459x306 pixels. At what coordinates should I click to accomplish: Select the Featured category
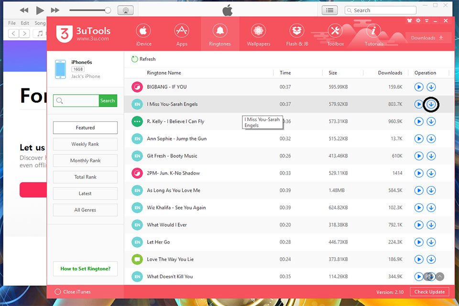(x=85, y=128)
